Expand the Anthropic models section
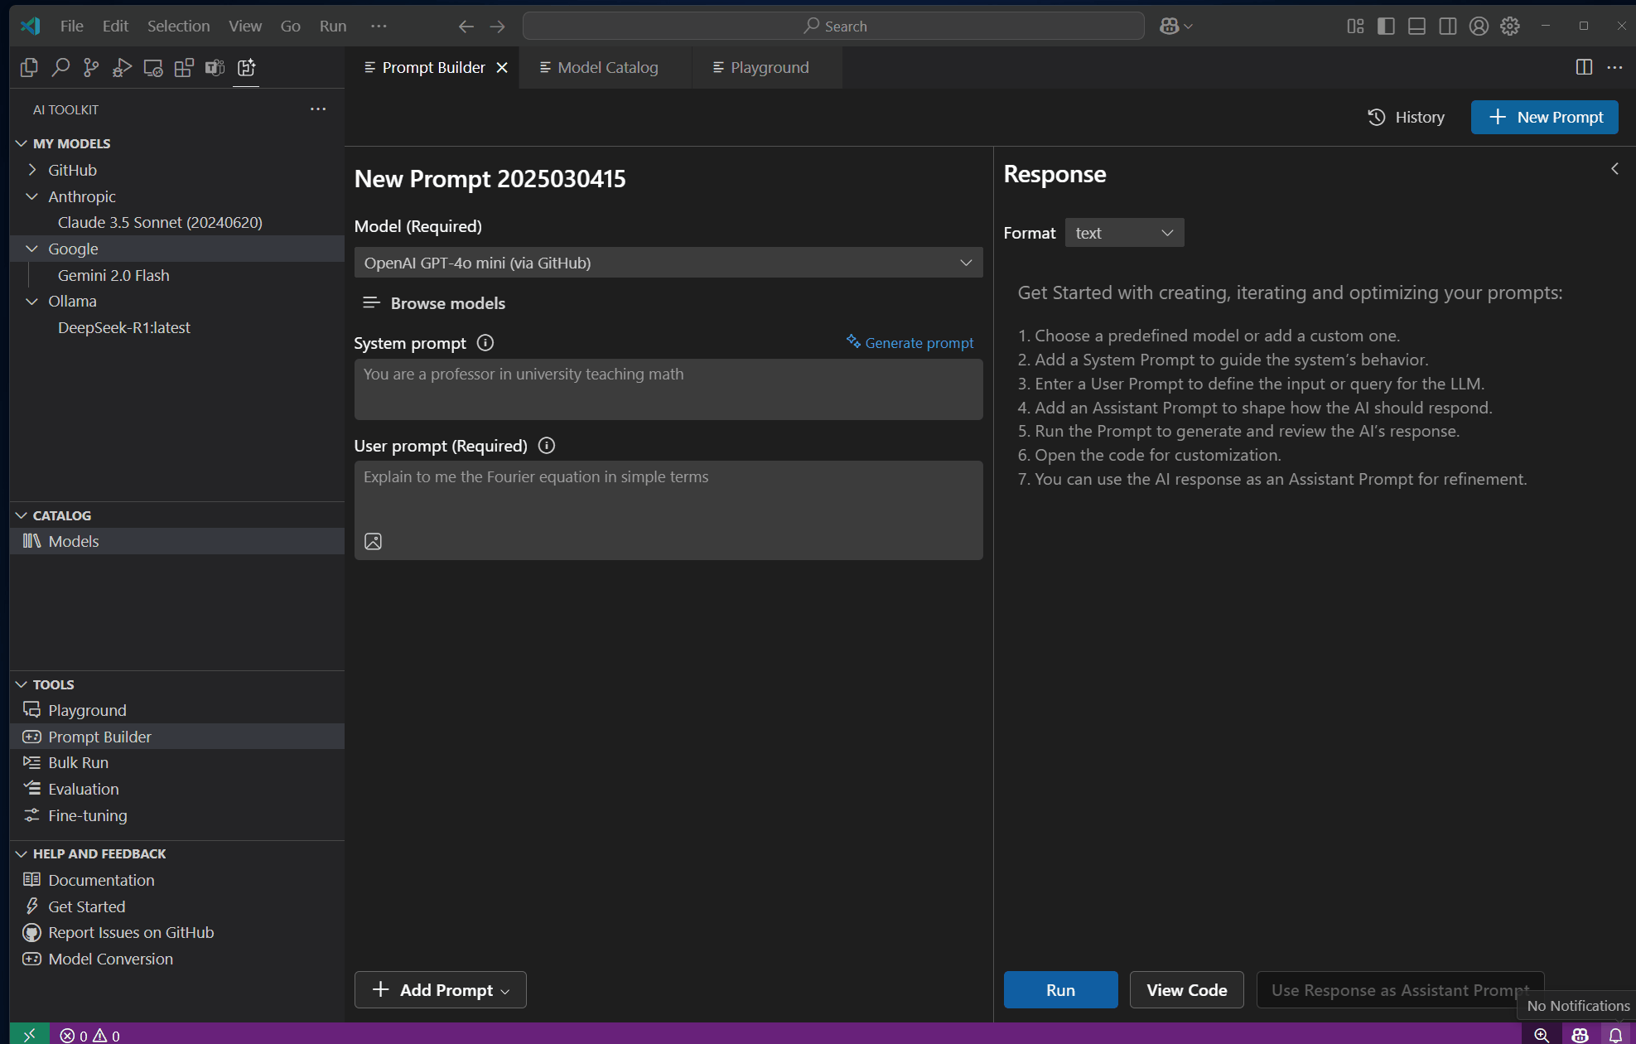 tap(29, 195)
